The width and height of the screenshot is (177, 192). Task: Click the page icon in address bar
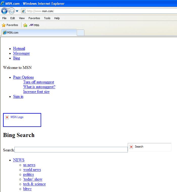(x=24, y=11)
